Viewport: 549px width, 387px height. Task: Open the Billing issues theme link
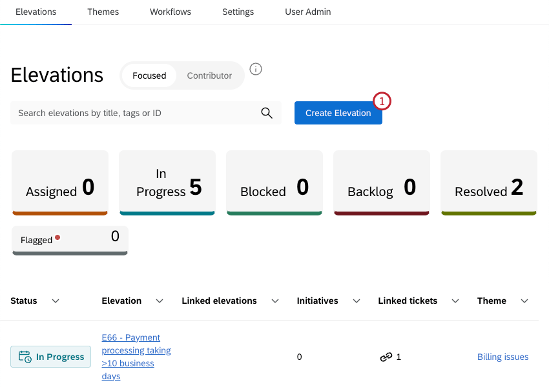pos(502,356)
